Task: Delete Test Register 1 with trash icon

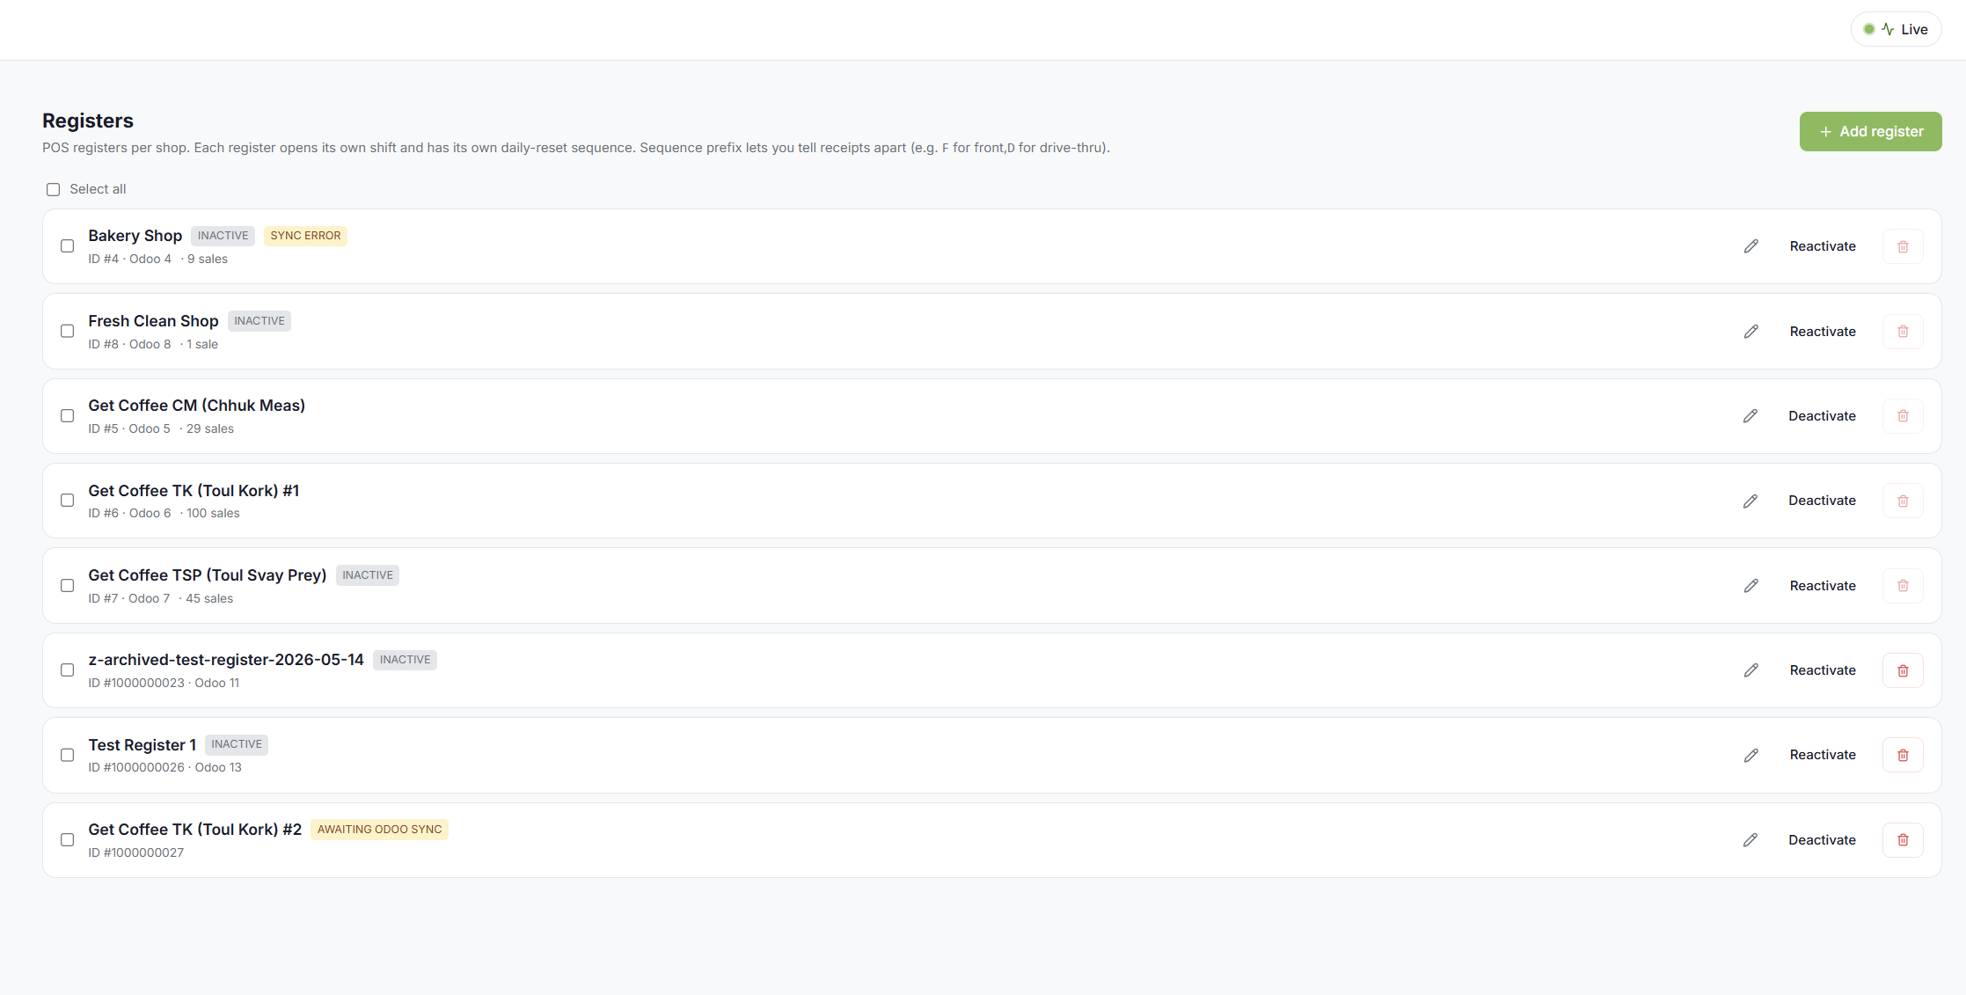Action: pos(1903,755)
